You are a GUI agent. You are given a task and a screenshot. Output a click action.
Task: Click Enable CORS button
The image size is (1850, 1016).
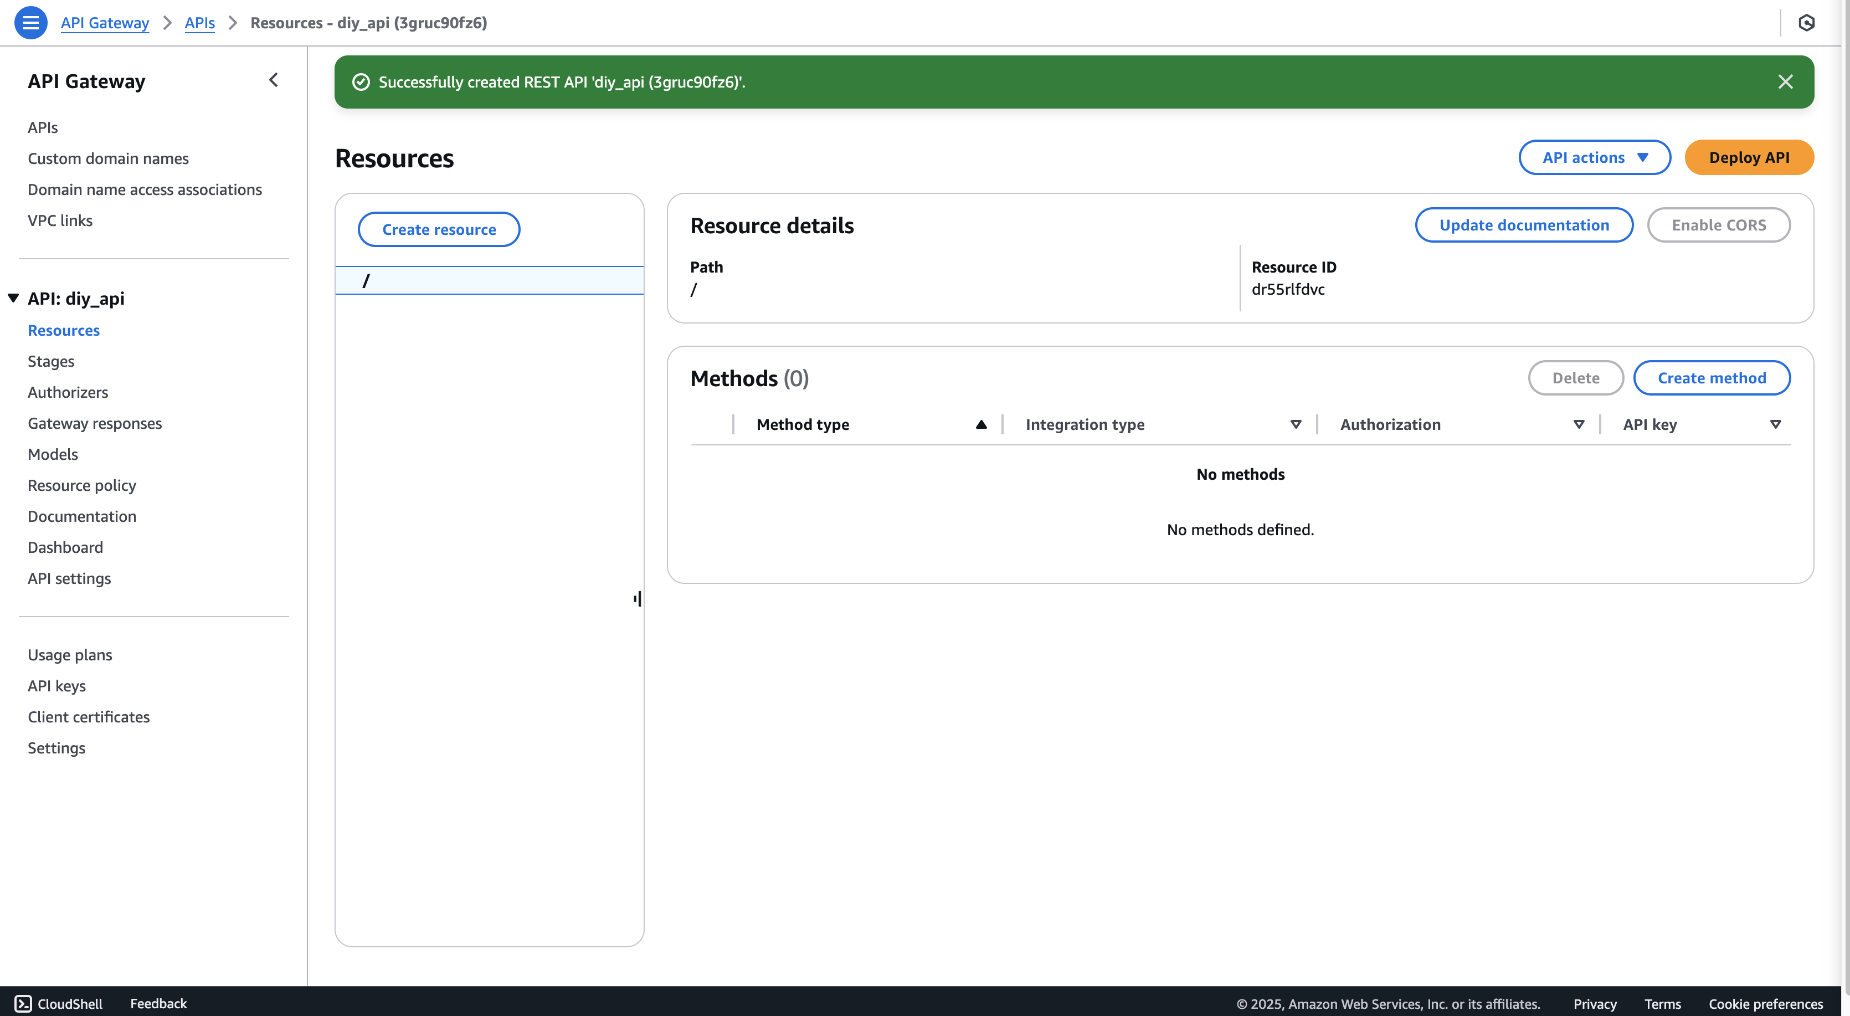(1719, 225)
